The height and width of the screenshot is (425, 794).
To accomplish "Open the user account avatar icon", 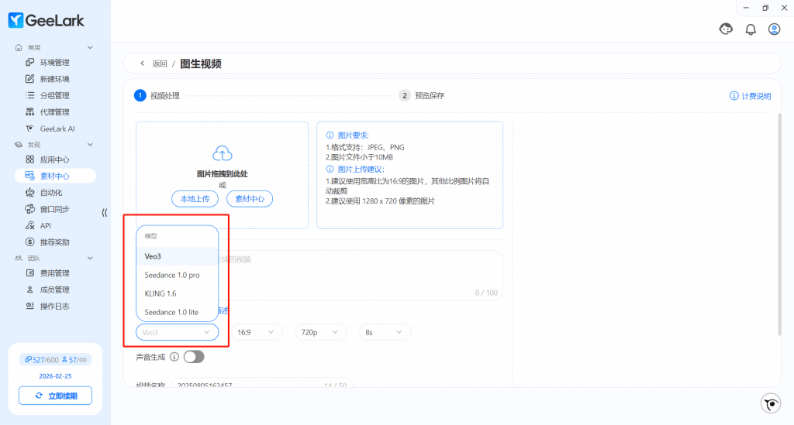I will [x=774, y=29].
